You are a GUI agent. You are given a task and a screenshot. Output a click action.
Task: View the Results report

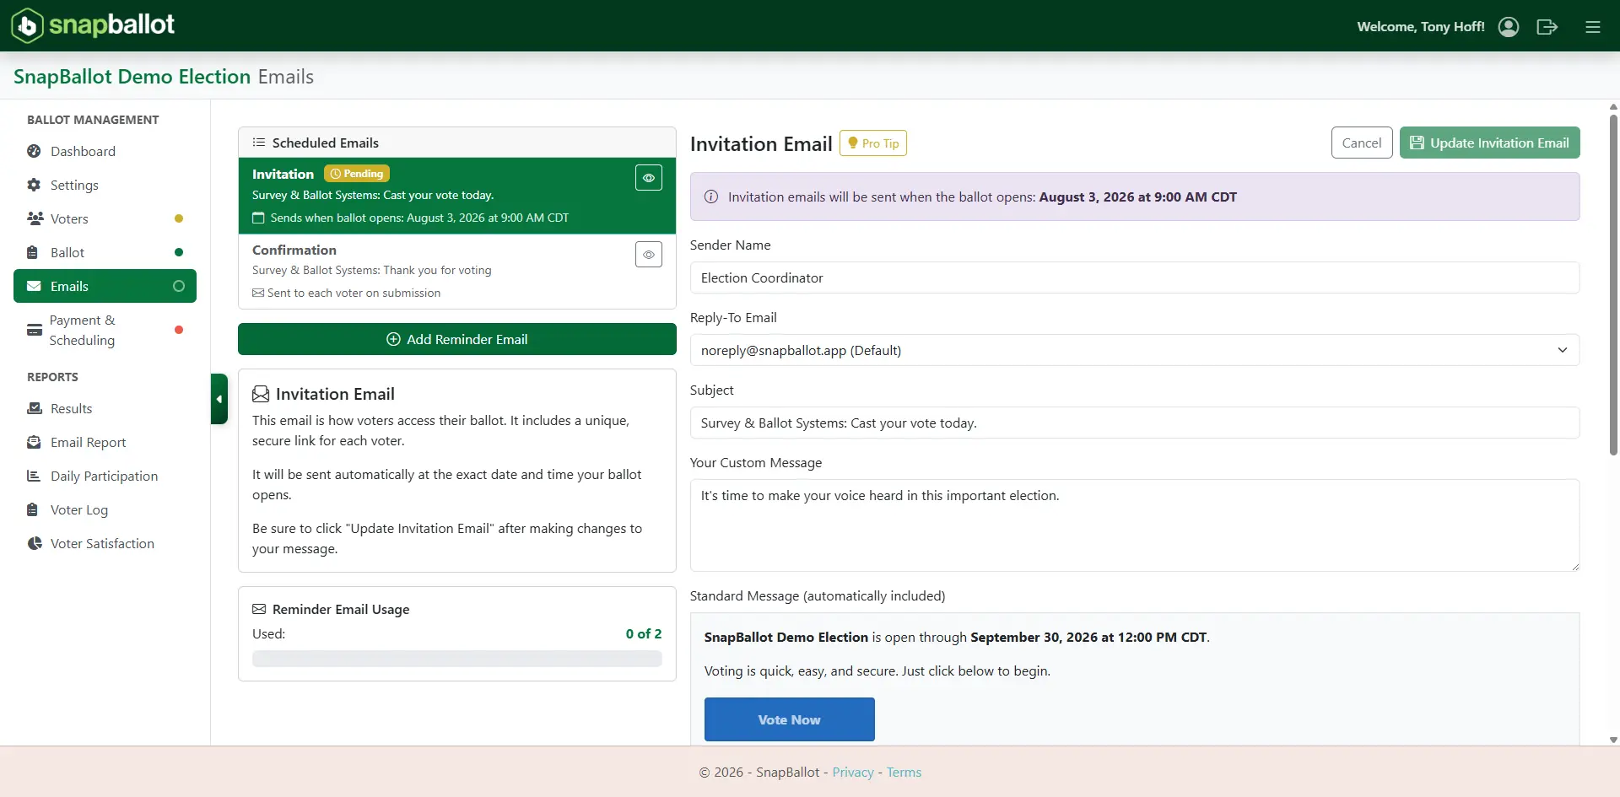click(105, 408)
